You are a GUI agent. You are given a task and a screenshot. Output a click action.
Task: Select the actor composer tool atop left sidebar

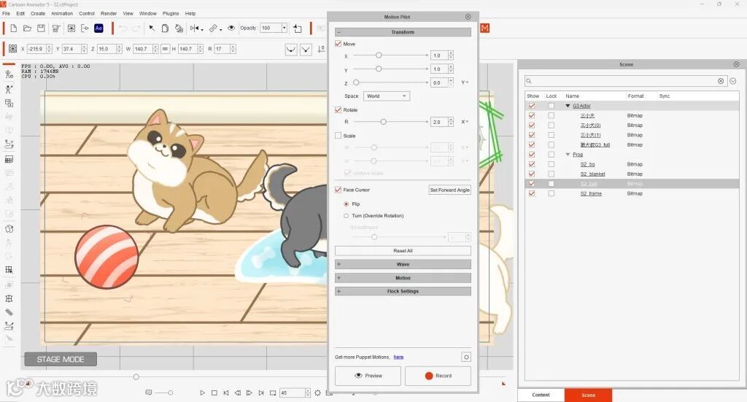coord(9,74)
